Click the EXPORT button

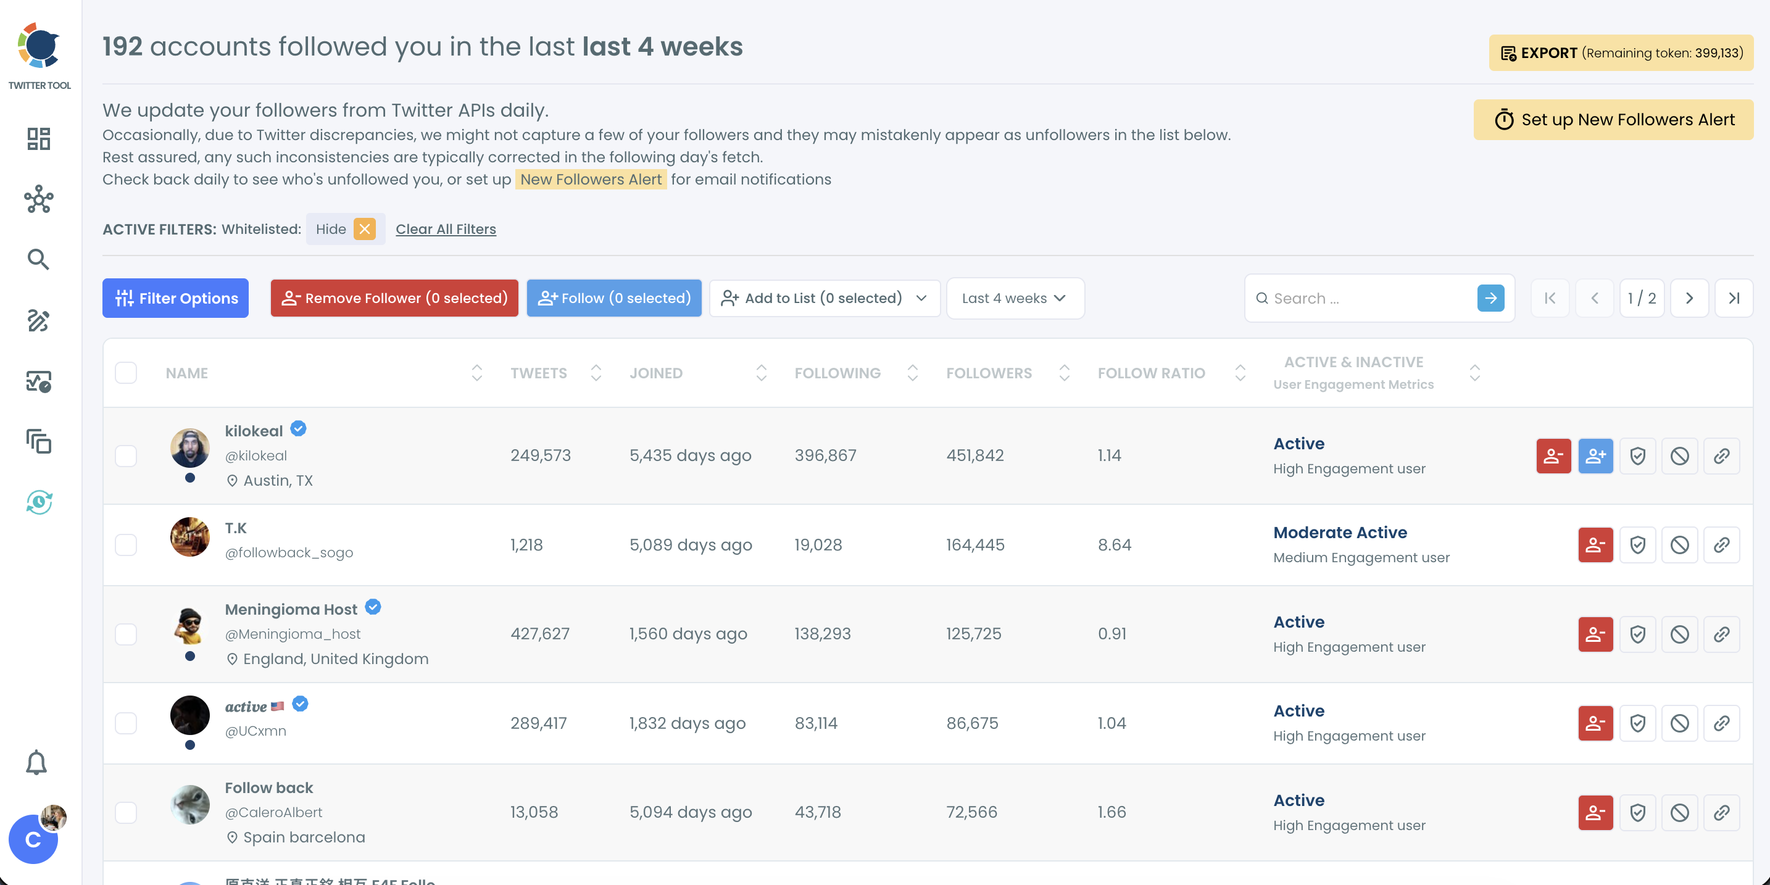tap(1621, 53)
